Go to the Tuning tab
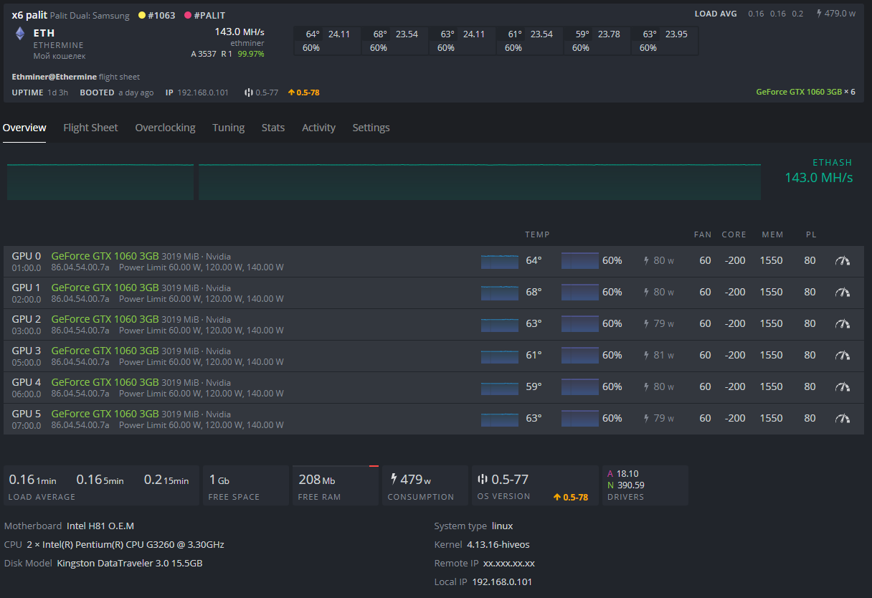 228,128
